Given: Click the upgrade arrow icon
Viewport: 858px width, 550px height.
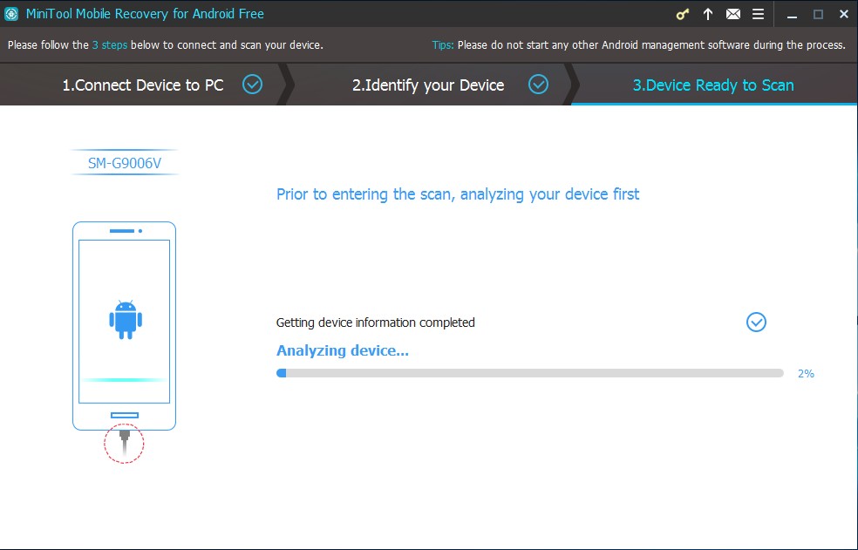Looking at the screenshot, I should (x=708, y=14).
